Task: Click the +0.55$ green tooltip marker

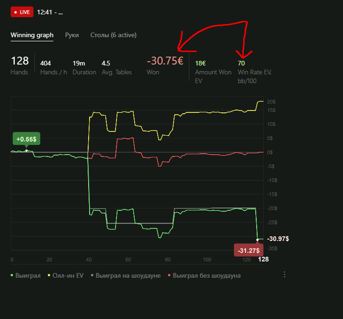Action: pyautogui.click(x=26, y=139)
